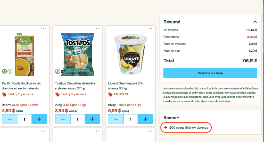This screenshot has height=142, width=264.
Task: Click the Scène+ points icon
Action: coord(166,128)
